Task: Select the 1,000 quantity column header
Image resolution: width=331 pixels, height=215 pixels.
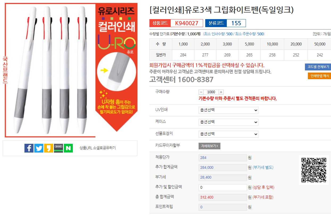Action: [x=183, y=44]
